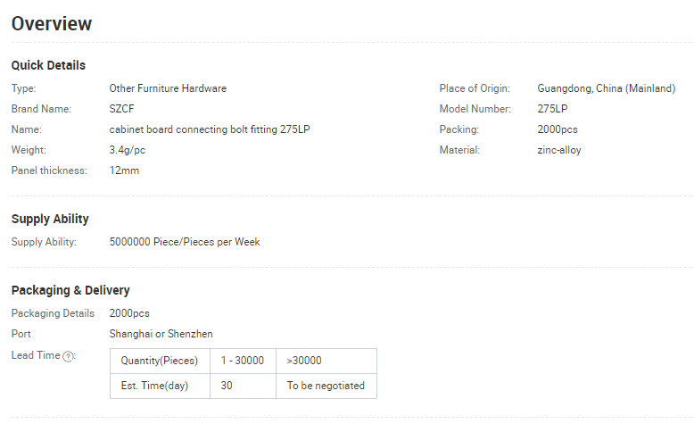The image size is (694, 424).
Task: Click the 'Quantity(Pieces)' table header cell
Action: click(160, 361)
